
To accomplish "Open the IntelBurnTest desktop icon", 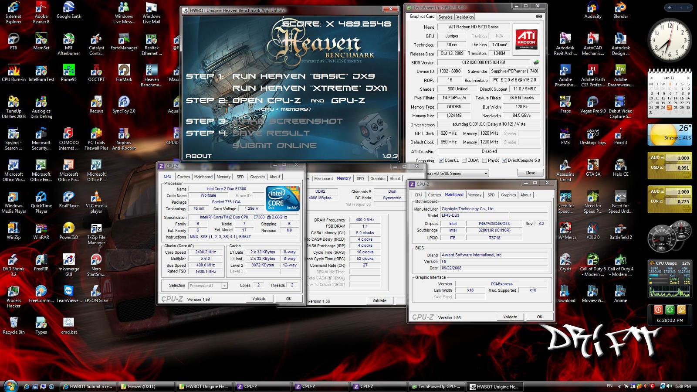I will (41, 73).
